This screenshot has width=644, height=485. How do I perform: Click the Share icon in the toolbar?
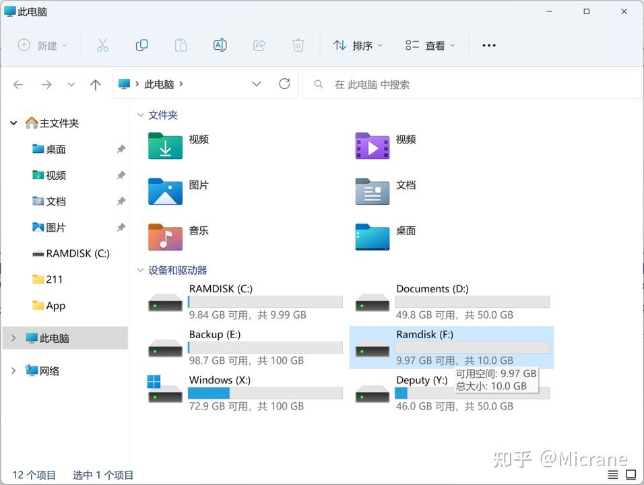pyautogui.click(x=259, y=45)
